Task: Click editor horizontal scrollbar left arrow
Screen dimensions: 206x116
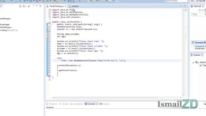Action: tap(53, 98)
